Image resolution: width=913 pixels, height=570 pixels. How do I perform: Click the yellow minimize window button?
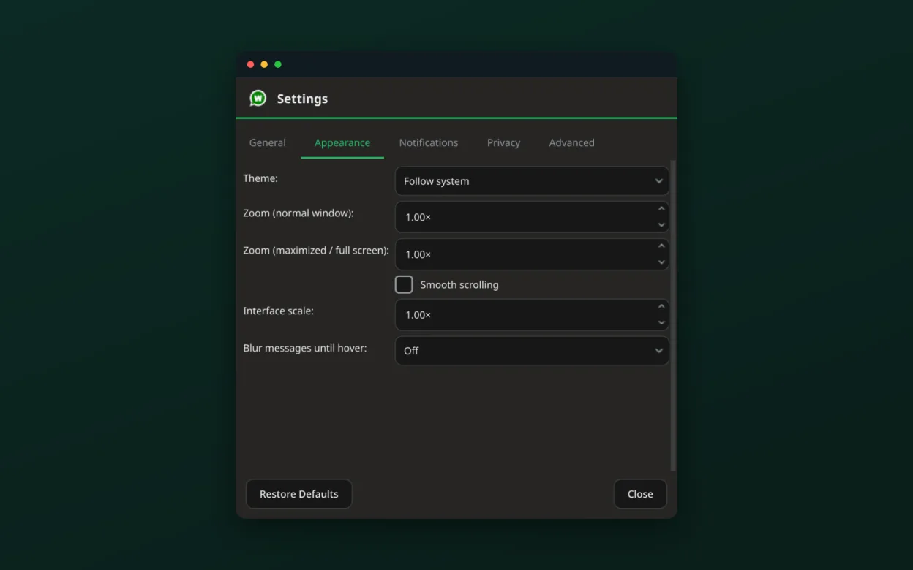264,64
